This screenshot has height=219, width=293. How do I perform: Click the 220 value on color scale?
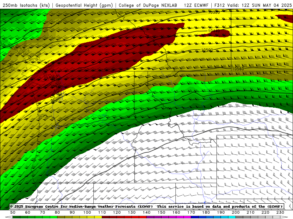265,212
